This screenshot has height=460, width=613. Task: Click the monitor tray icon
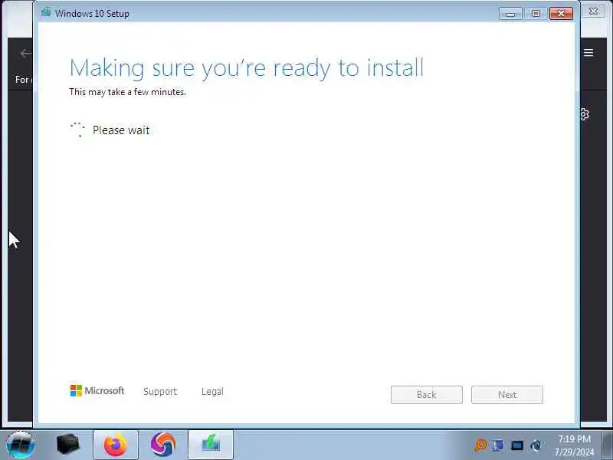pyautogui.click(x=517, y=445)
